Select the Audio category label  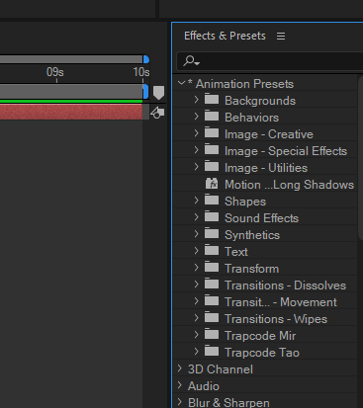[204, 386]
